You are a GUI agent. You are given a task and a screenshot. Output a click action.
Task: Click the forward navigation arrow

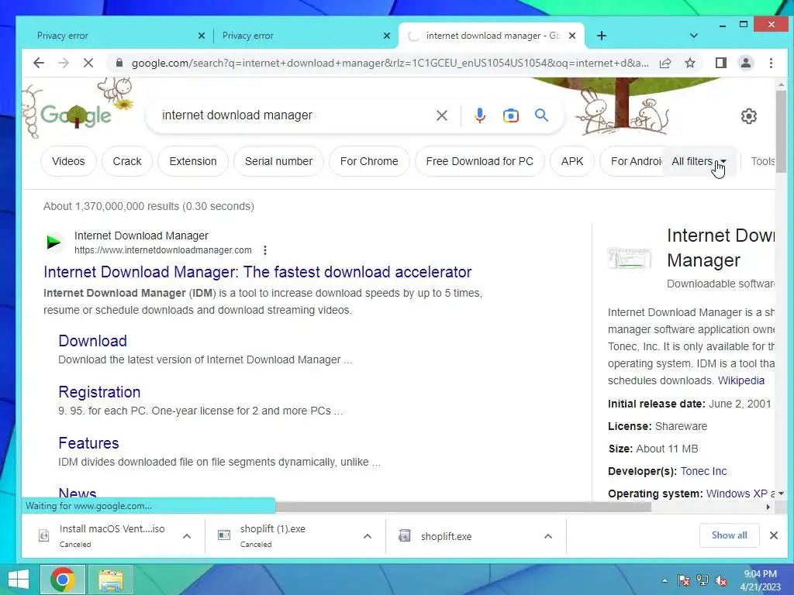tap(64, 63)
